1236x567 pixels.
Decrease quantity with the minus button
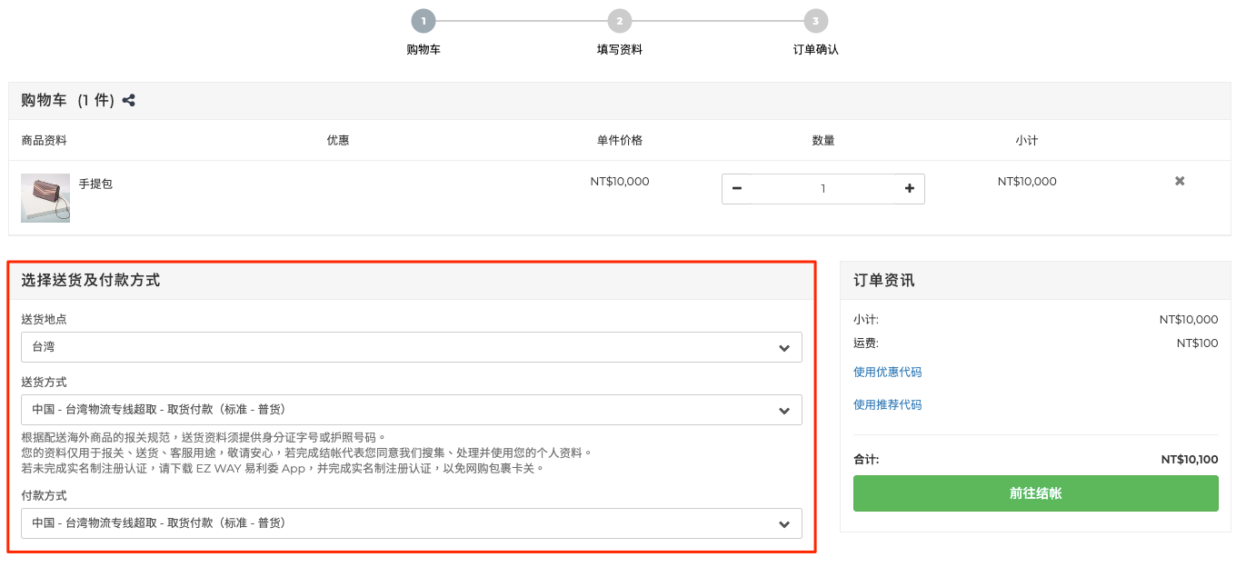pyautogui.click(x=737, y=188)
